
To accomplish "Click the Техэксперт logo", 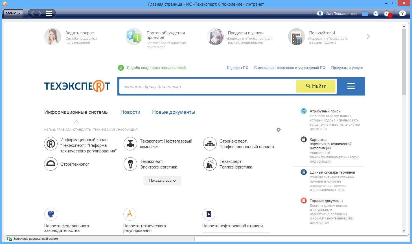I will [x=77, y=86].
